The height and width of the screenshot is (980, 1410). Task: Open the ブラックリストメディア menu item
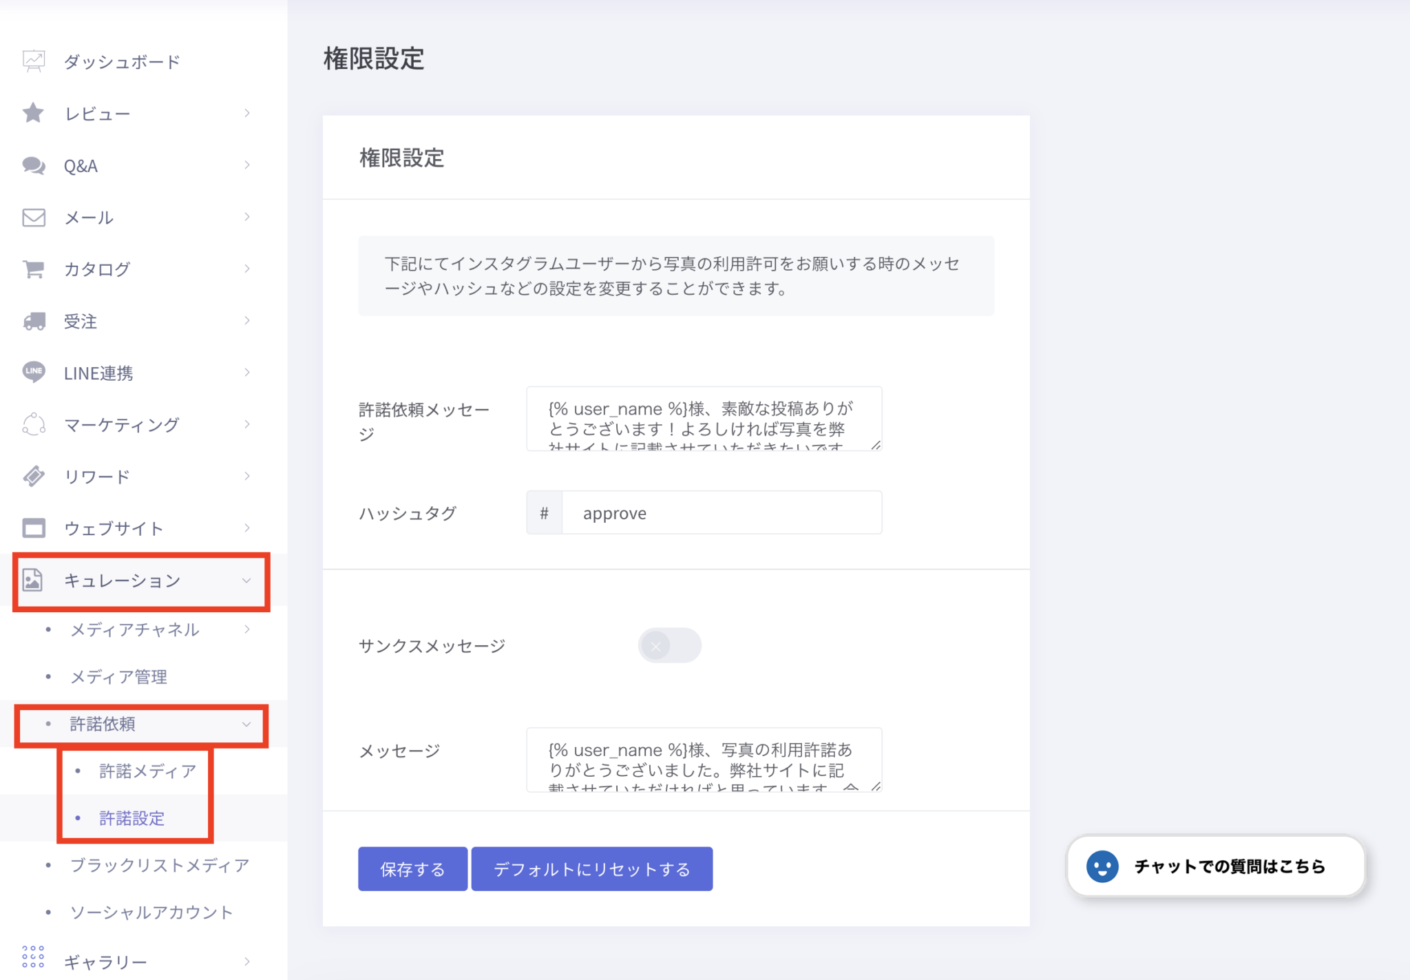[159, 865]
